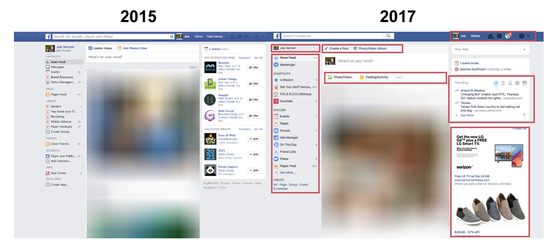The height and width of the screenshot is (250, 560).
Task: Select Science flask icon in Trending panel
Action: [x=510, y=83]
